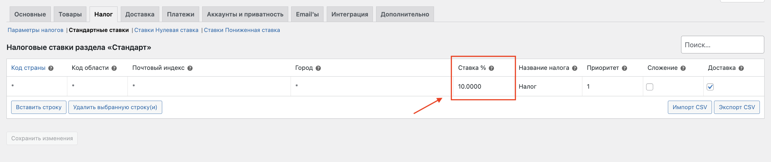Click help icon beside Приоритет
771x162 pixels.
[x=624, y=68]
